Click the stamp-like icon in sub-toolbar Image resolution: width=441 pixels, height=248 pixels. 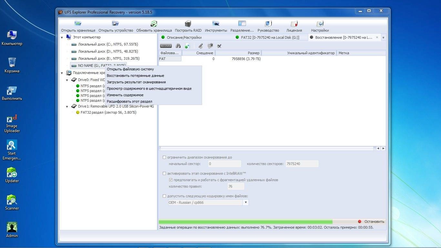[x=210, y=46]
